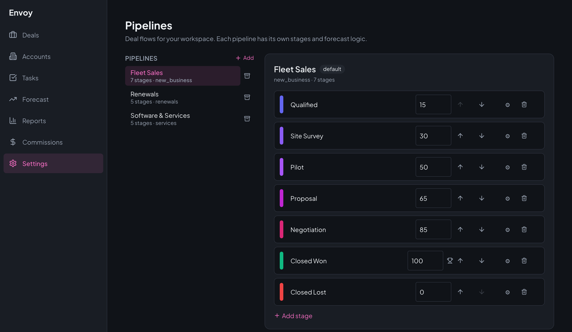Image resolution: width=572 pixels, height=332 pixels.
Task: Edit Site Survey probability field
Action: pos(433,136)
